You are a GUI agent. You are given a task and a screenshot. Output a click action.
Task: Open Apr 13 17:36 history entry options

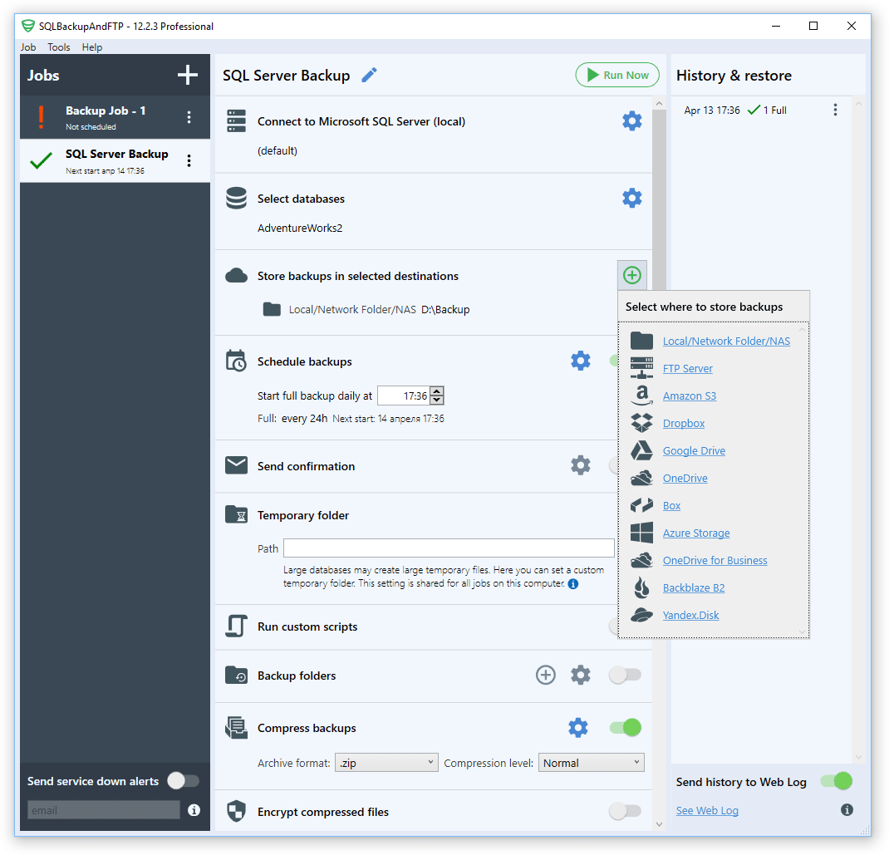pos(834,110)
